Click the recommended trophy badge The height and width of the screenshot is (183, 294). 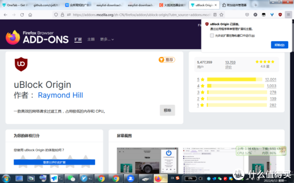click(x=167, y=60)
